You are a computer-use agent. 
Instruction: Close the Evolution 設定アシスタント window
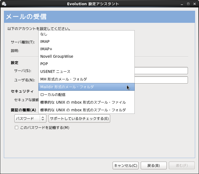click(195, 4)
